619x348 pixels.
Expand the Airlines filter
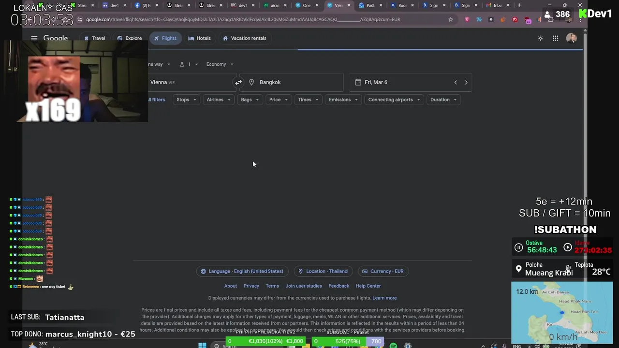(x=219, y=100)
